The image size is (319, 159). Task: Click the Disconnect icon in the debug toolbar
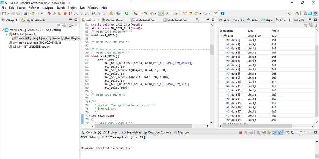(70, 13)
